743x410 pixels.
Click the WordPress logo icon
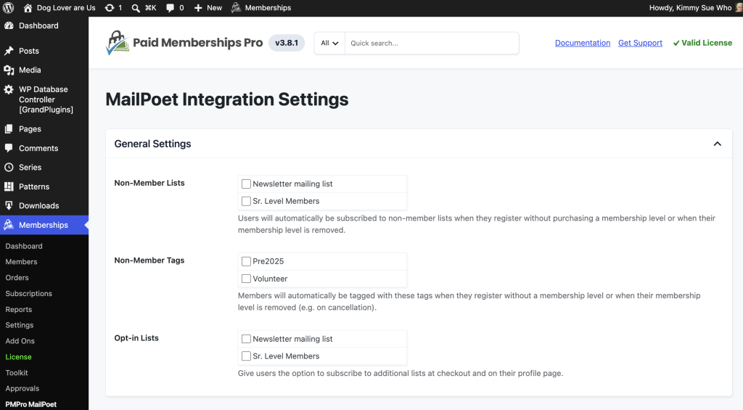(9, 7)
